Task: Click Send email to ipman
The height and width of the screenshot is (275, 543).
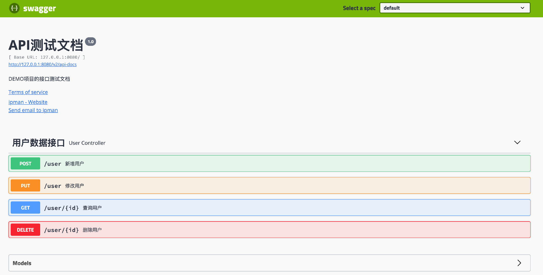Action: pyautogui.click(x=33, y=110)
